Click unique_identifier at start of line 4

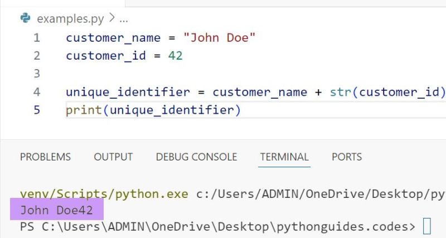[128, 92]
